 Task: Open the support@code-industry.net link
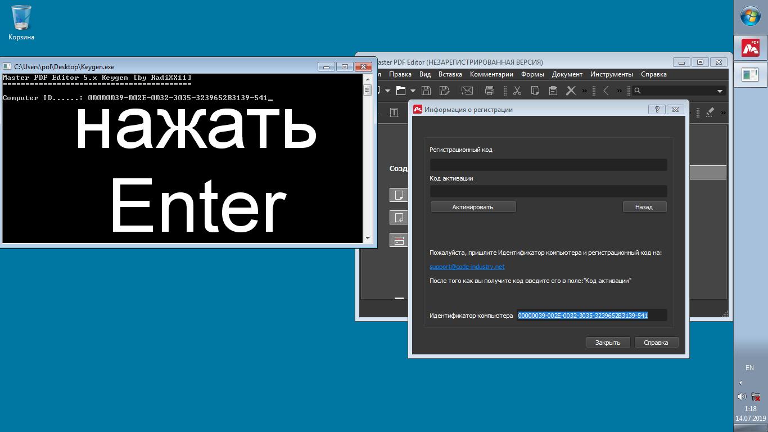click(467, 267)
